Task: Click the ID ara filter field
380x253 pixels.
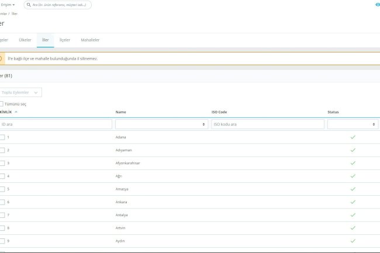Action: 56,124
